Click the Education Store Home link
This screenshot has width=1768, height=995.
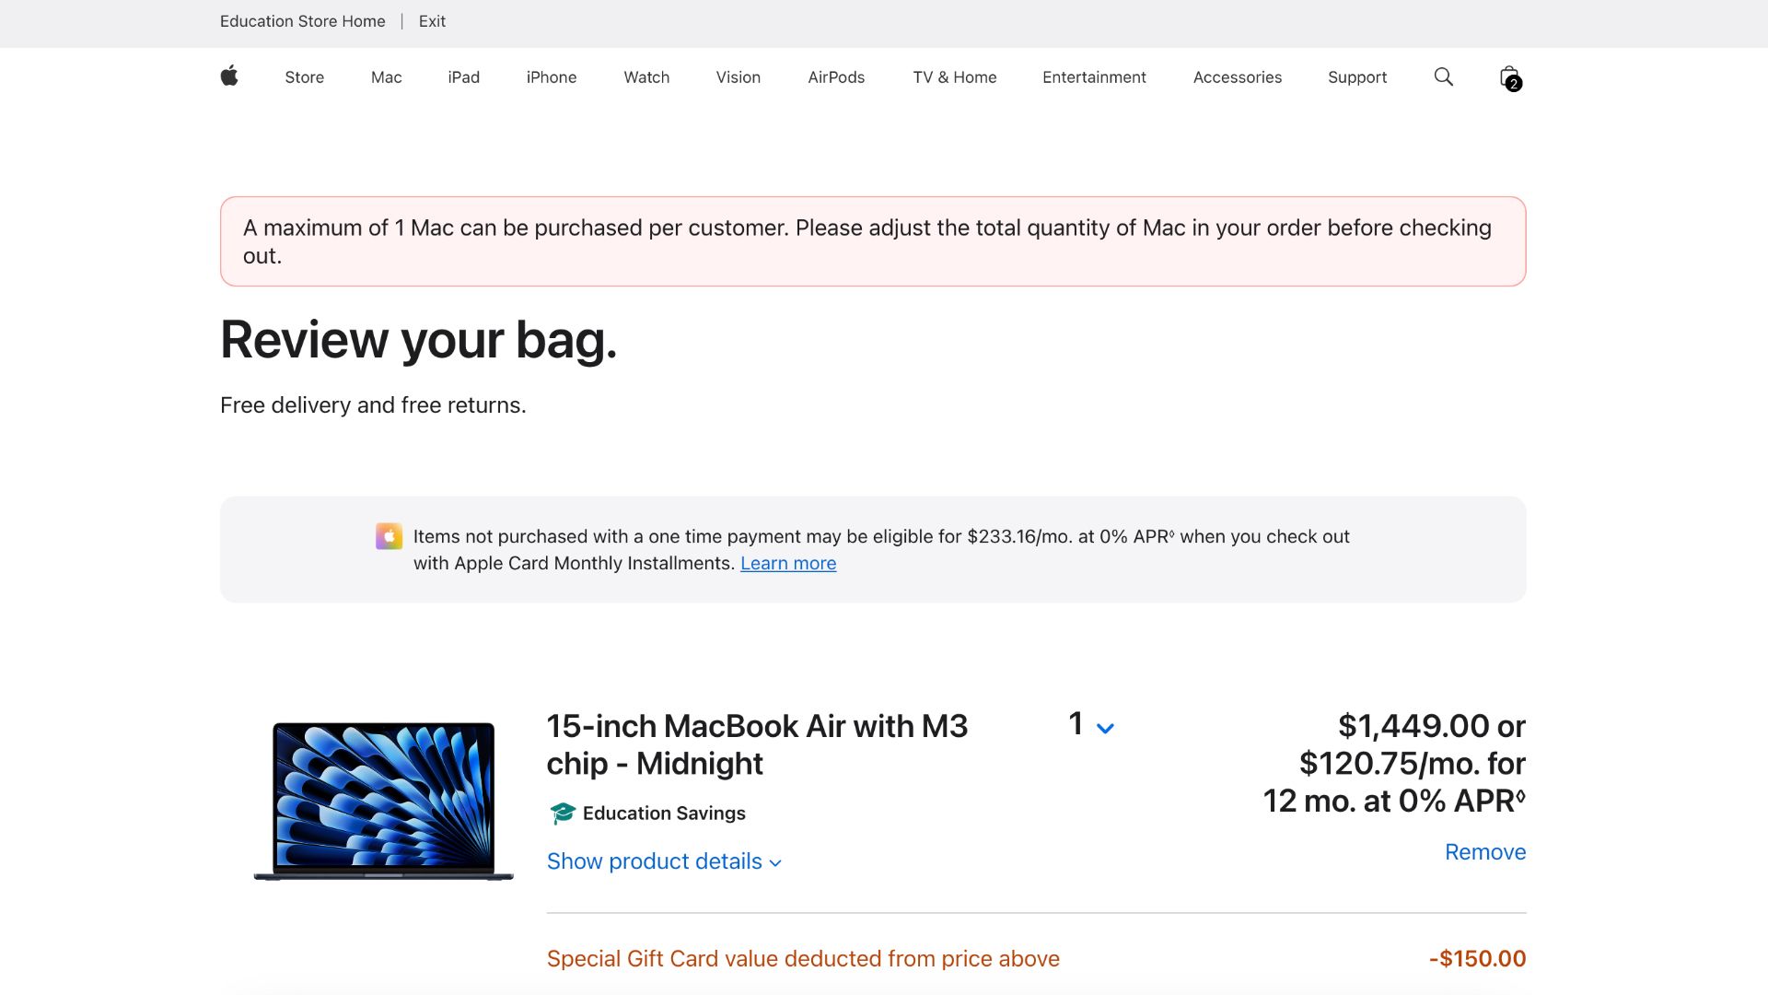[302, 20]
